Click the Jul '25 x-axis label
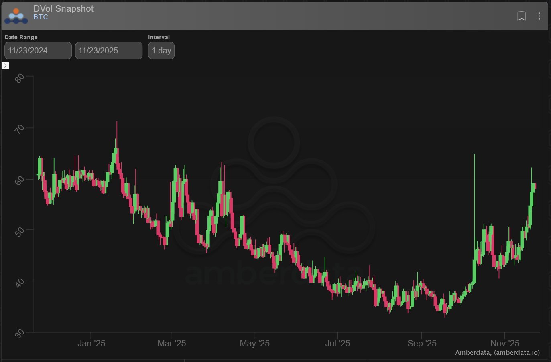The width and height of the screenshot is (551, 362). [x=338, y=343]
